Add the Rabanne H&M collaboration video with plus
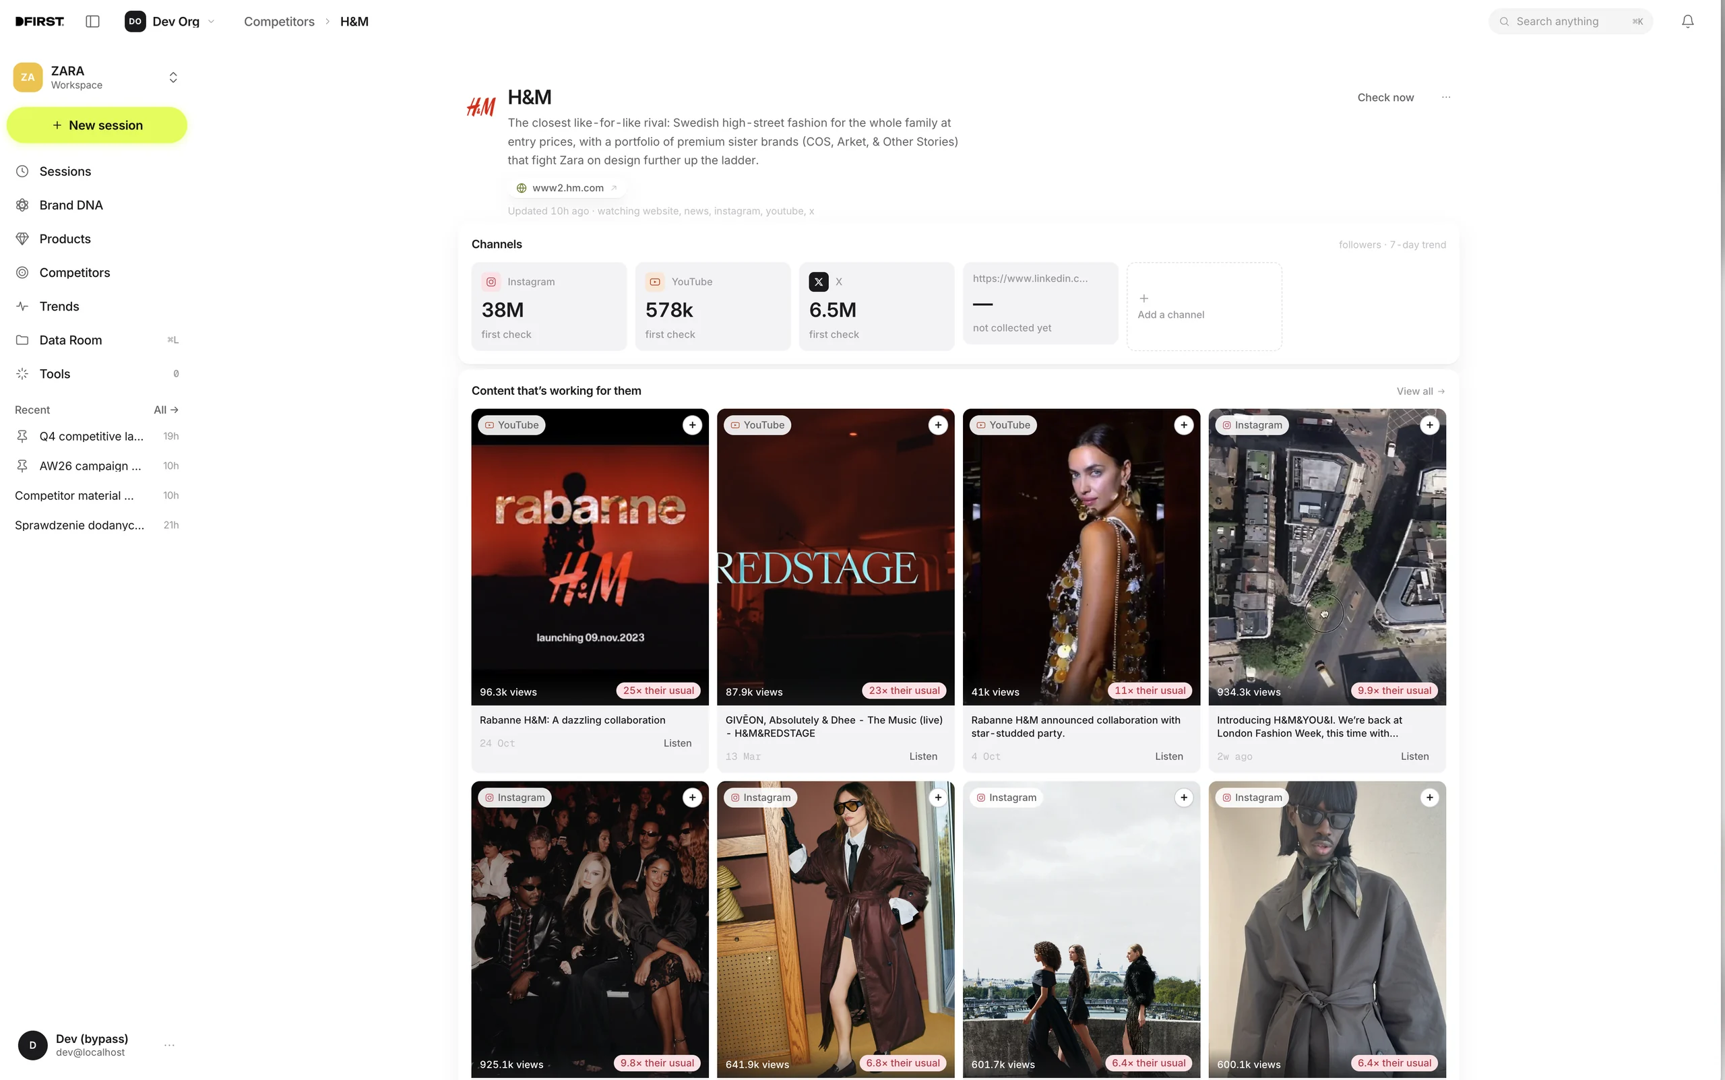The image size is (1725, 1080). (x=692, y=425)
